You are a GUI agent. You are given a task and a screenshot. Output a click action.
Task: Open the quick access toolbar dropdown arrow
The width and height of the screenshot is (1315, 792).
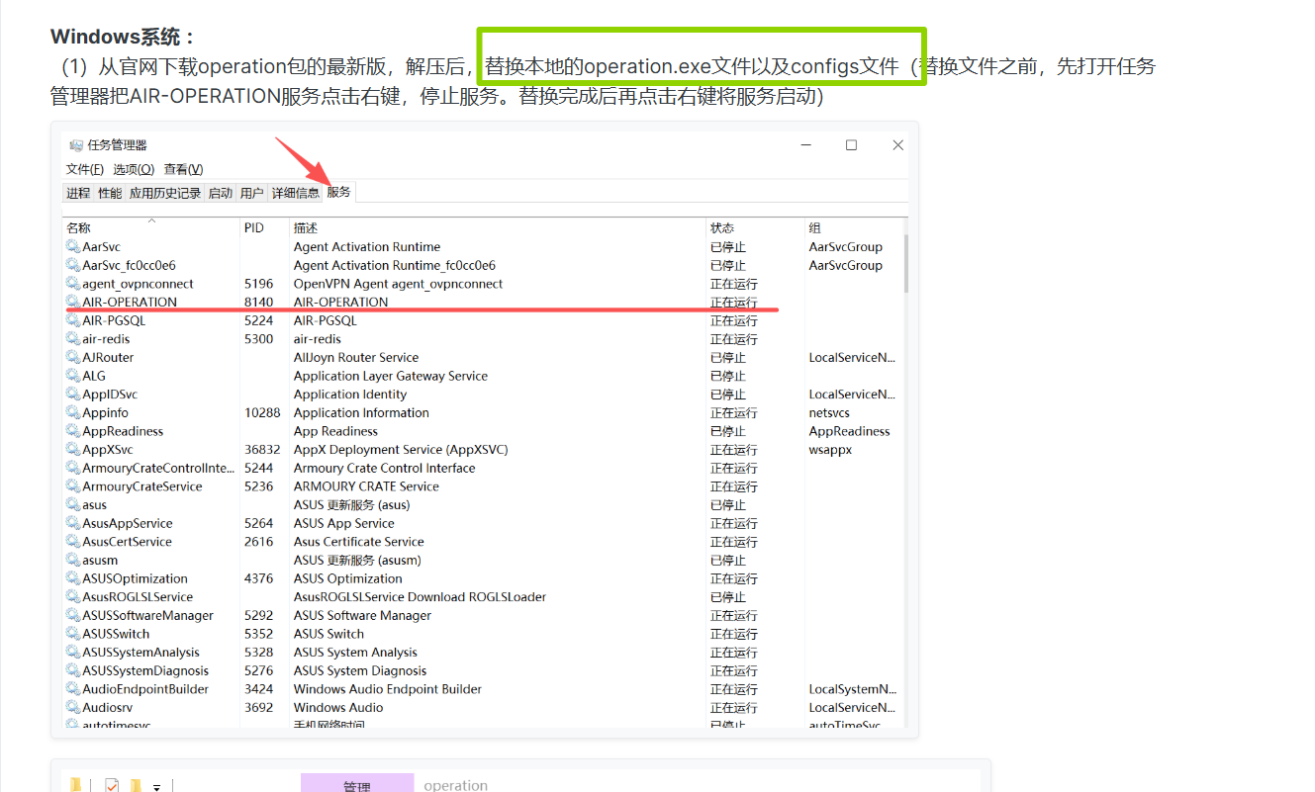[156, 786]
